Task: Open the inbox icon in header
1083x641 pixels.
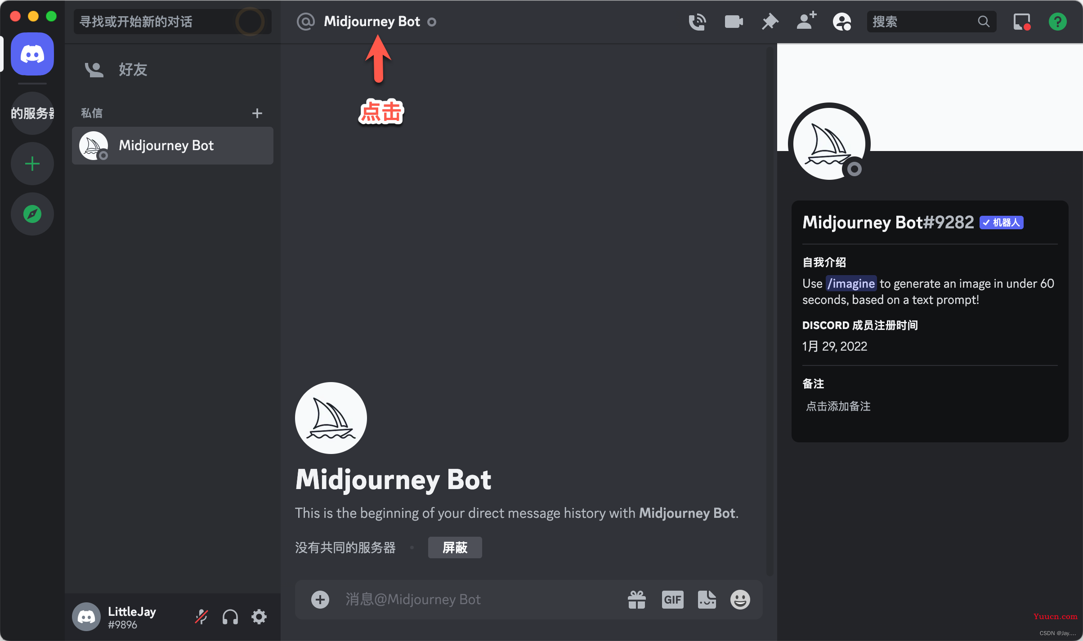Action: pyautogui.click(x=1022, y=22)
